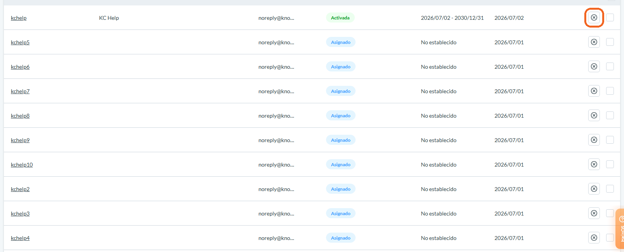Open the kchelp10 user link
The height and width of the screenshot is (252, 624).
tap(22, 165)
